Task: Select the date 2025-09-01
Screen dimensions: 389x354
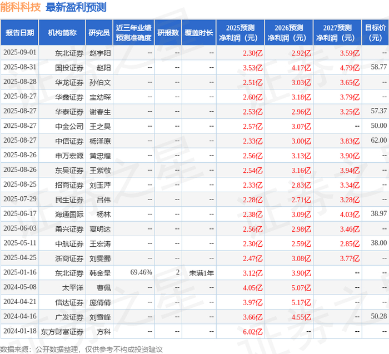Action: 20,52
